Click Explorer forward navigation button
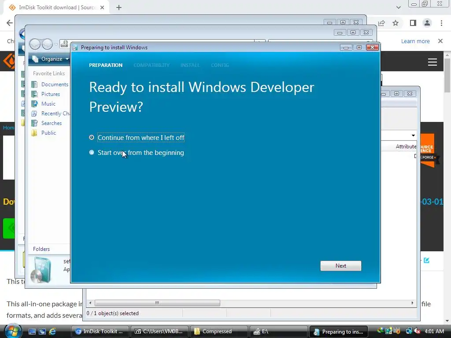Viewport: 451px width, 338px height. tap(47, 44)
